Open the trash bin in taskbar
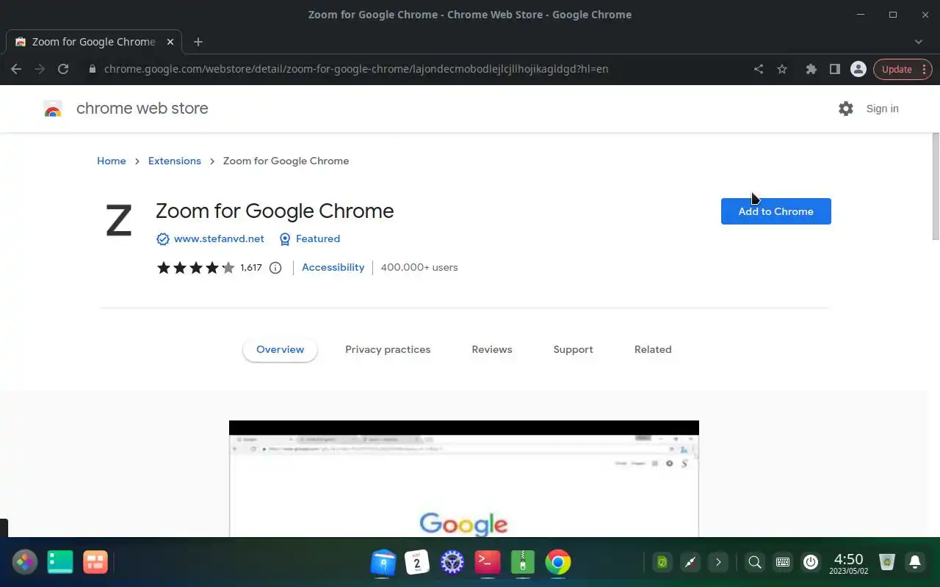Image resolution: width=940 pixels, height=587 pixels. tap(887, 563)
